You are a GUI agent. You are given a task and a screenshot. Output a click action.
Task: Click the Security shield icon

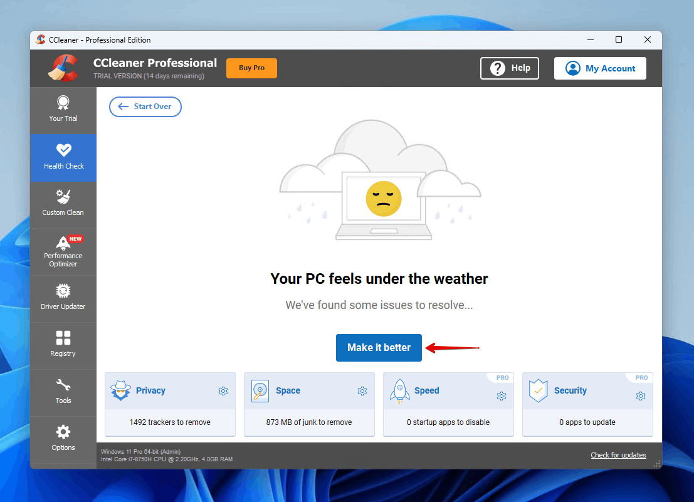[538, 391]
